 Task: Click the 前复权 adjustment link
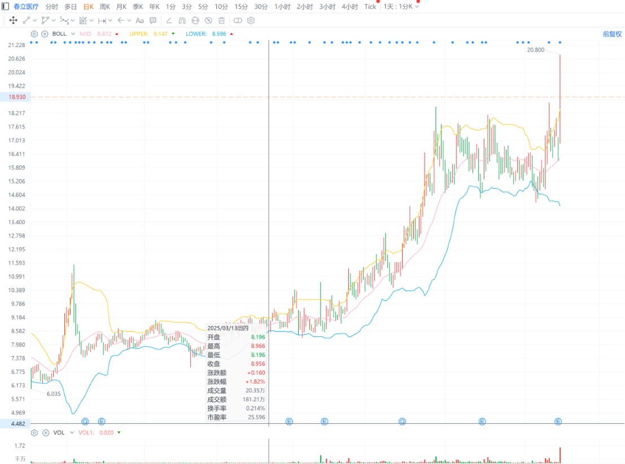[611, 34]
